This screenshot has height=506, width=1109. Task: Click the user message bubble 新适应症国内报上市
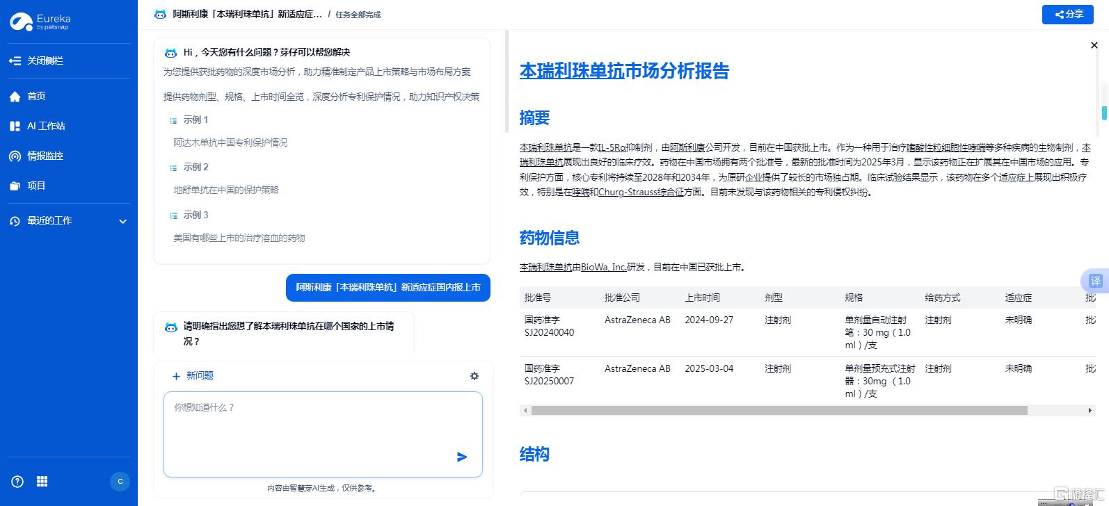tap(388, 287)
